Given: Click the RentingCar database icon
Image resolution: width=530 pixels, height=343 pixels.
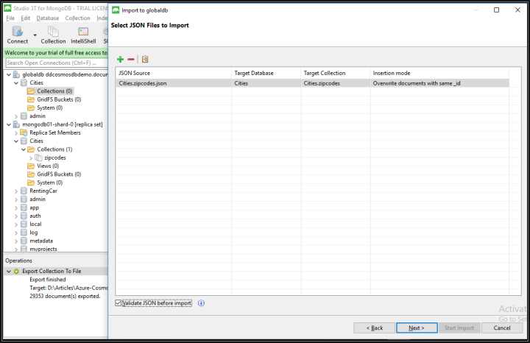Looking at the screenshot, I should [24, 191].
